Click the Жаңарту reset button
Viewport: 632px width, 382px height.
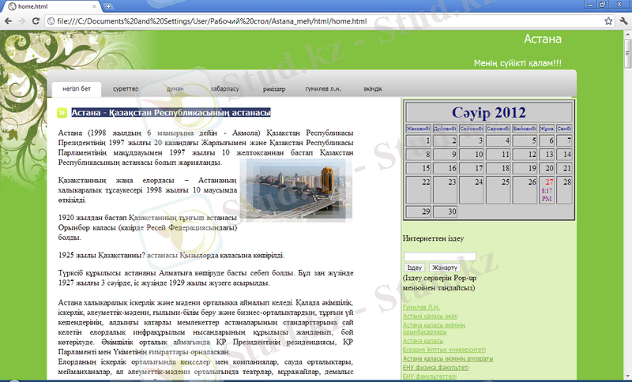pos(445,268)
